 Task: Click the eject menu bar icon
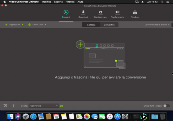142,2
